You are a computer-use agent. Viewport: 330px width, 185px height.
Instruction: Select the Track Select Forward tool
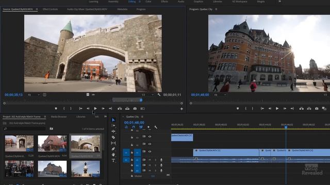pos(113,125)
